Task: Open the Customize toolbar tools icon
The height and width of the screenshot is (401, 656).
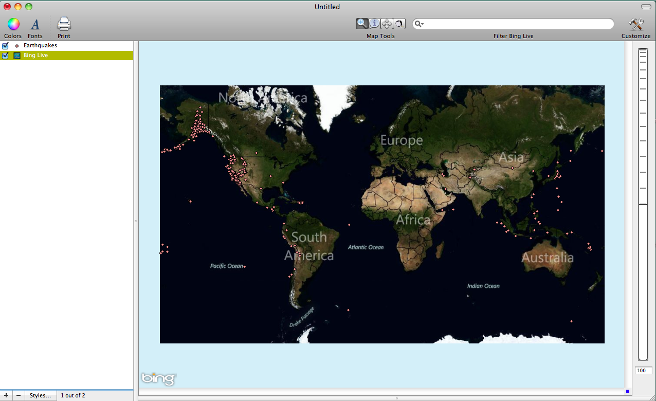Action: point(636,24)
